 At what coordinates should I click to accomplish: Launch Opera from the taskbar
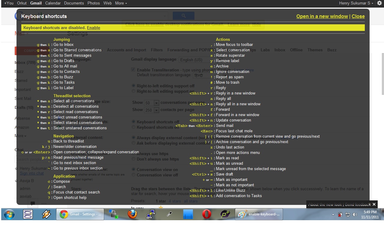(206, 214)
